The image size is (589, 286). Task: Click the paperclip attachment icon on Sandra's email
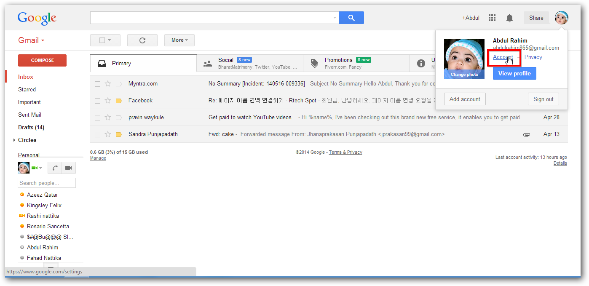[527, 134]
